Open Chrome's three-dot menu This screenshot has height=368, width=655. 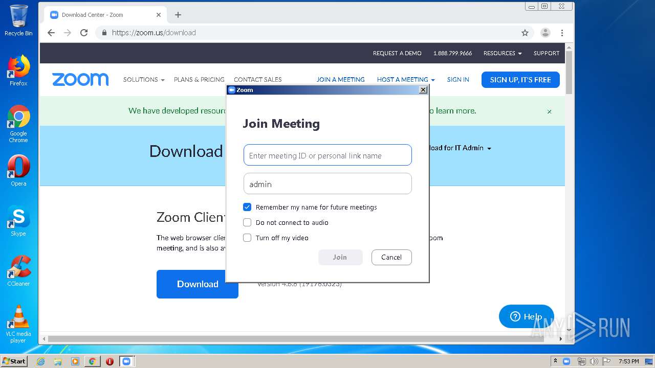[562, 33]
